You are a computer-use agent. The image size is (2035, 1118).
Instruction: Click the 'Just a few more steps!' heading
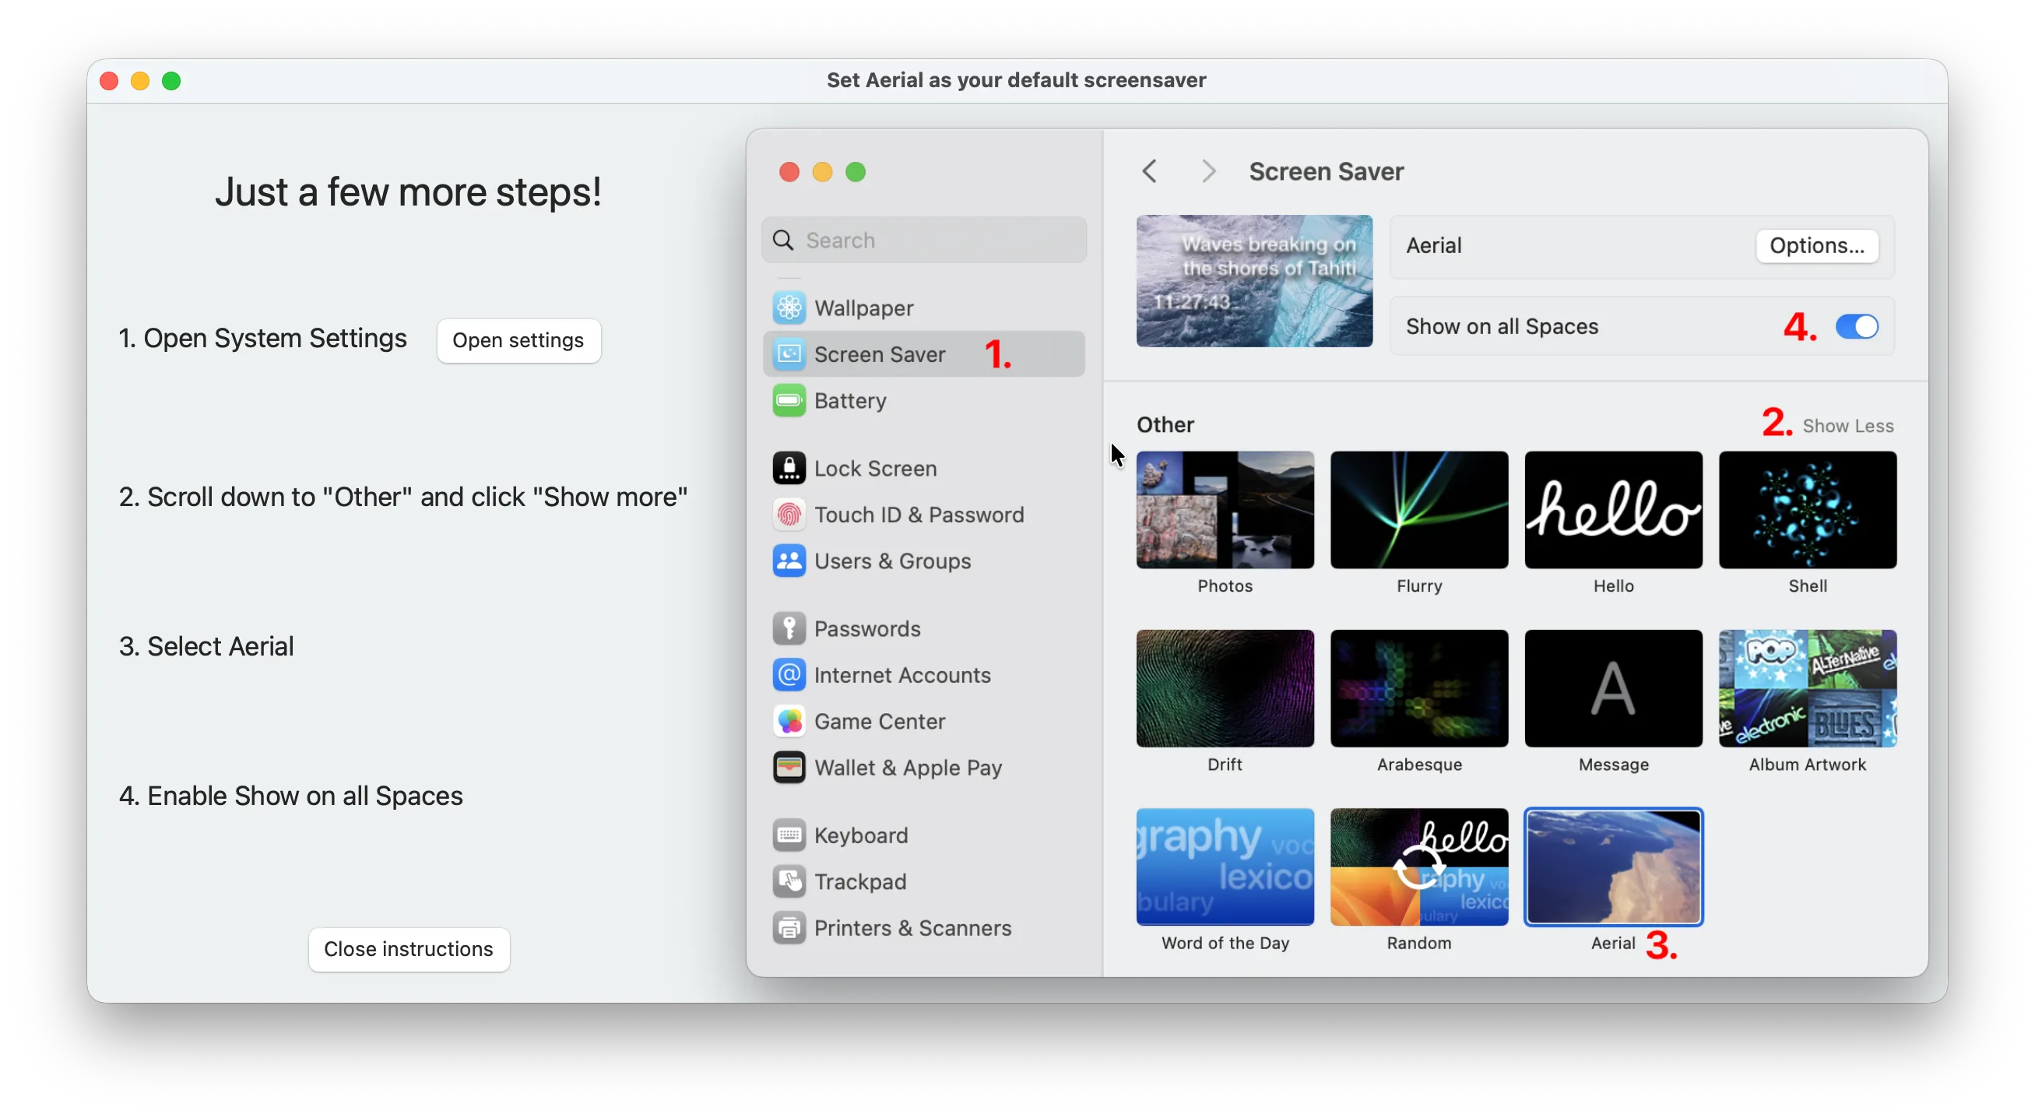click(x=409, y=192)
